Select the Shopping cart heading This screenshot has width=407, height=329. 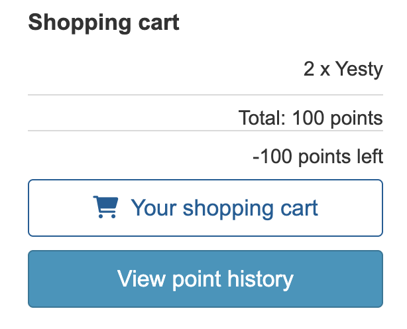[103, 23]
